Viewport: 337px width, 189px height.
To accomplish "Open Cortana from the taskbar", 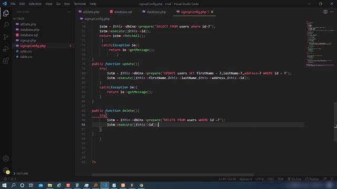I will [22, 185].
